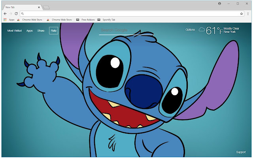
Task: Open Share menu
Action: pos(41,31)
